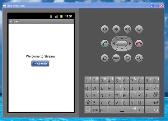Viewport: 168px width, 121px height.
Task: Click the M key
Action: (x=141, y=102)
